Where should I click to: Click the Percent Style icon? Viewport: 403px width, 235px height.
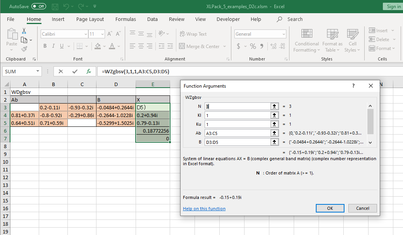(253, 46)
